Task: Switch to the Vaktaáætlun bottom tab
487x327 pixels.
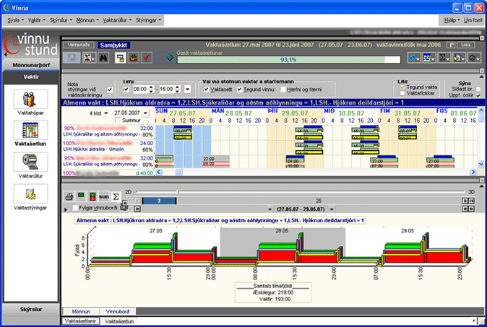Action: pos(119,321)
